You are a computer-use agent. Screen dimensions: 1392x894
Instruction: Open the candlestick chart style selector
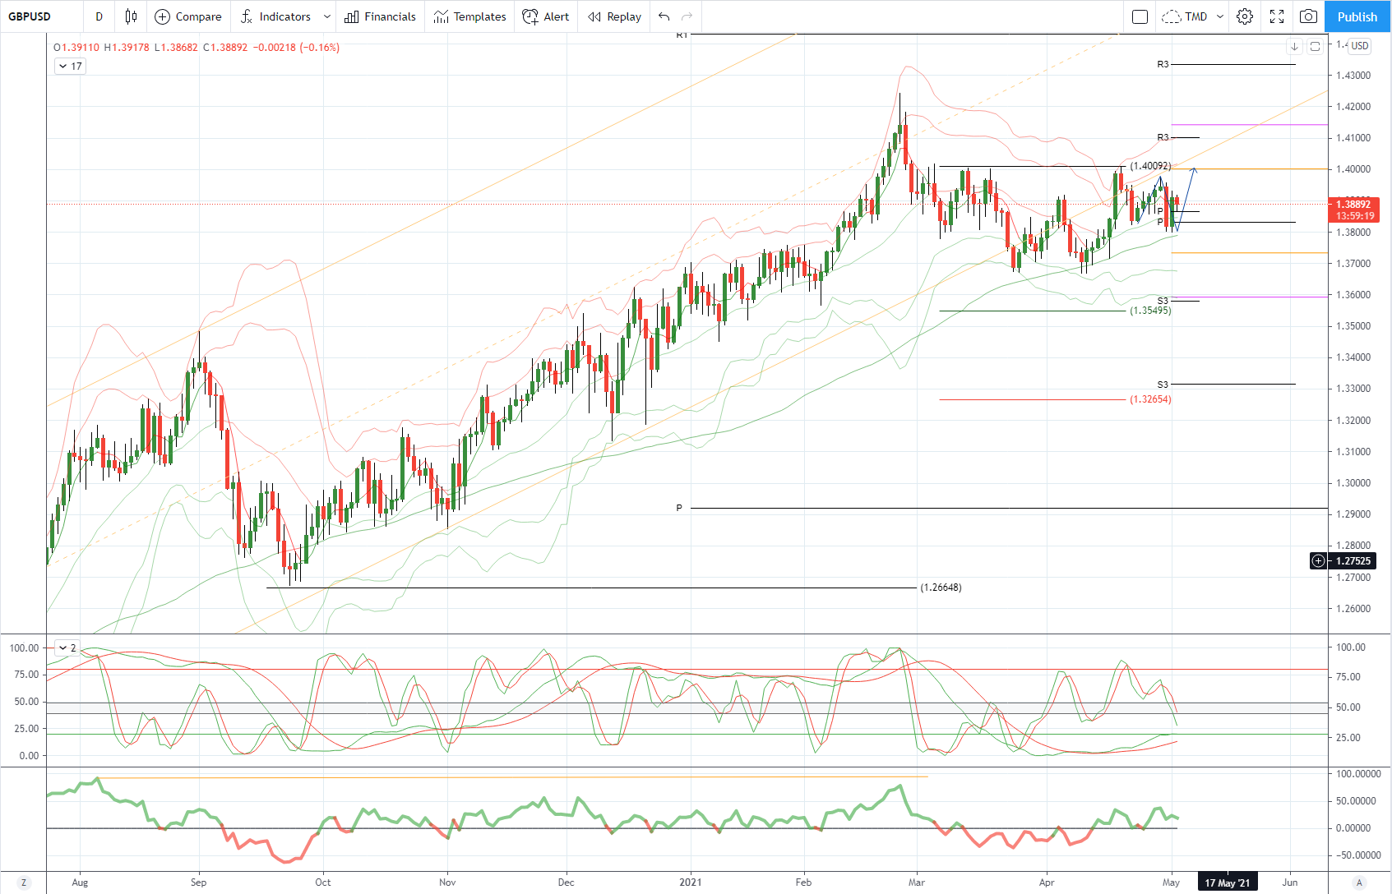click(131, 16)
